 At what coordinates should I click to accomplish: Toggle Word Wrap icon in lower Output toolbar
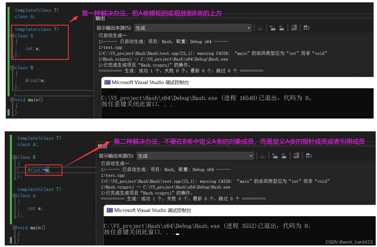(x=309, y=156)
